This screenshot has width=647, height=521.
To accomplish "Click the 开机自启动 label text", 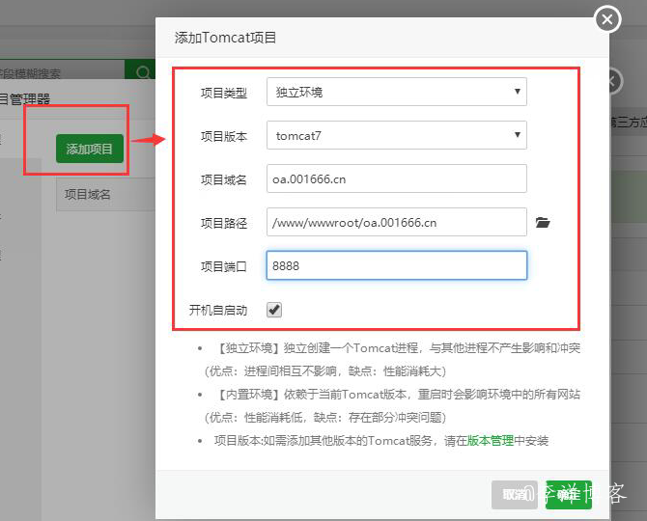I will pyautogui.click(x=218, y=310).
